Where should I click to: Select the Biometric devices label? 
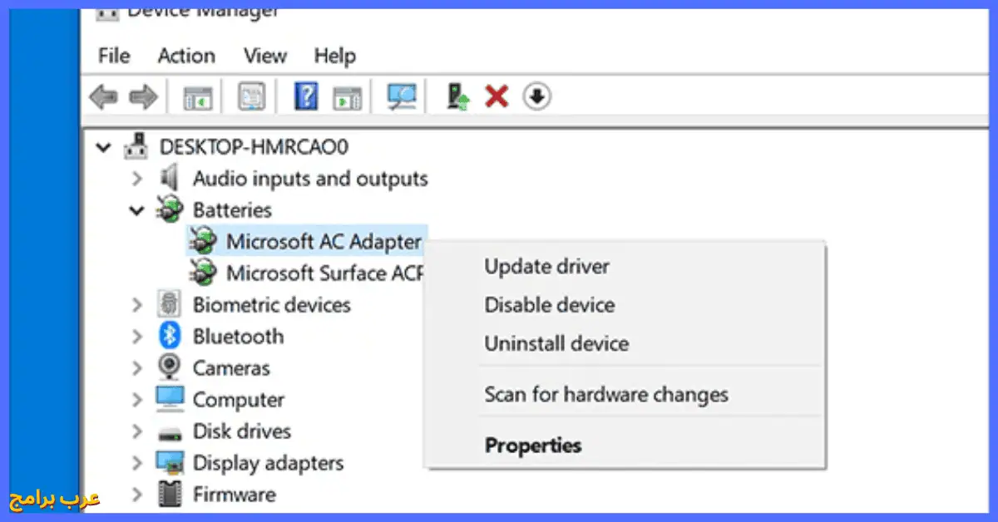[x=272, y=304]
